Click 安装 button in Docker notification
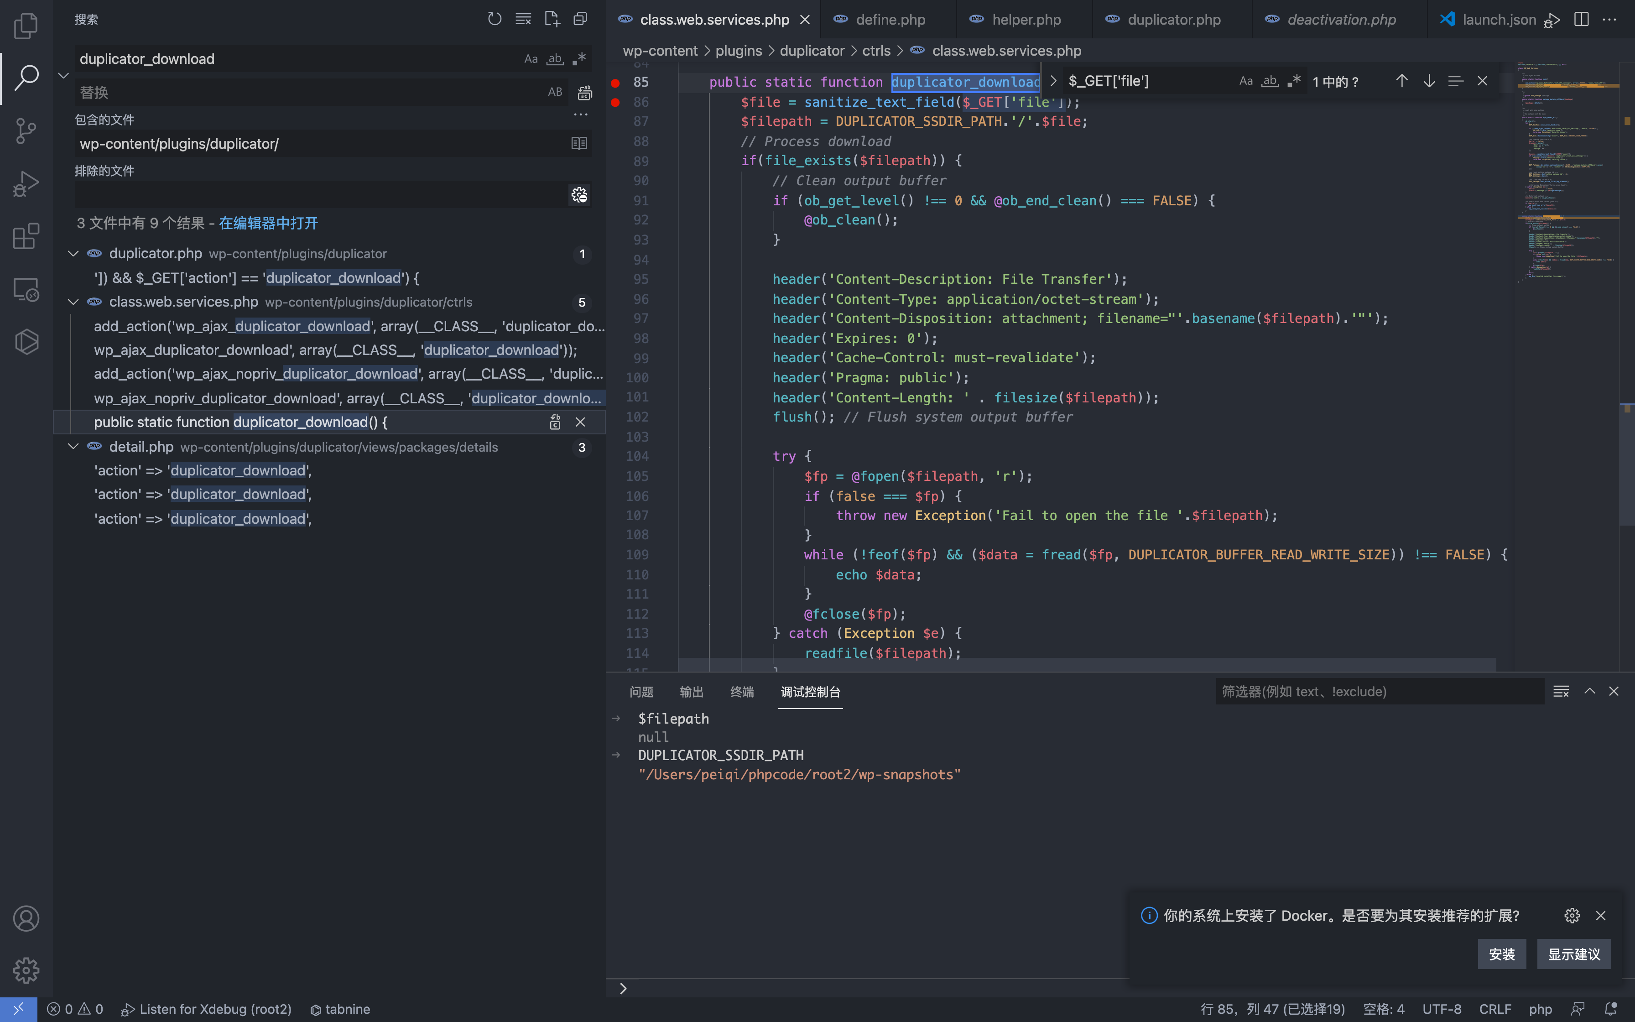1635x1022 pixels. tap(1501, 954)
